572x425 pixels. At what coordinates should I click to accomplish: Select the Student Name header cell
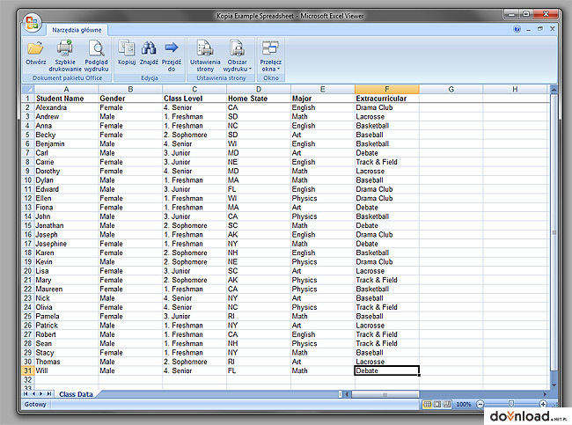66,99
